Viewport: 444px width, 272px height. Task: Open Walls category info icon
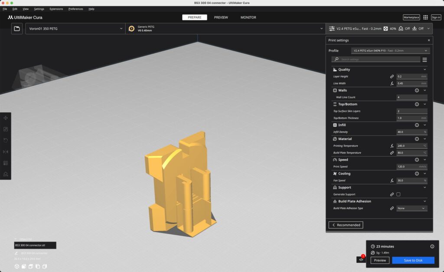417,91
